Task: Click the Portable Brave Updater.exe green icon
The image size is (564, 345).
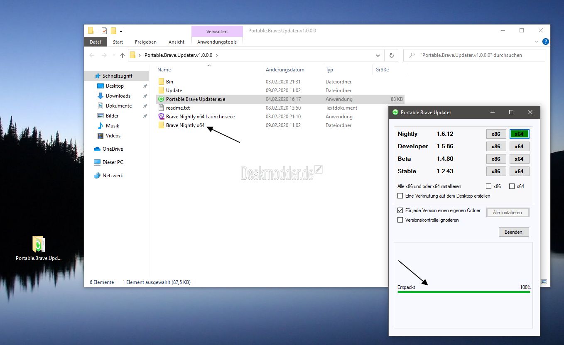Action: pos(161,99)
